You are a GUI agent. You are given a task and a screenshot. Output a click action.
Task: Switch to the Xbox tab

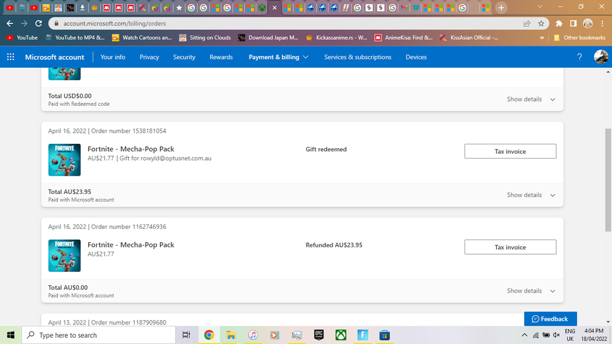pyautogui.click(x=262, y=7)
